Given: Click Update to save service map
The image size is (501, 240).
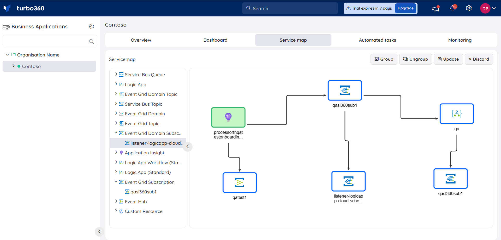Looking at the screenshot, I should tap(448, 59).
